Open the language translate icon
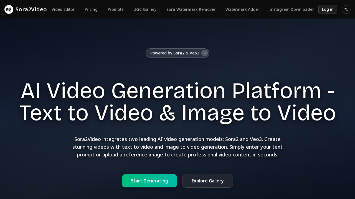355x199 pixels. (346, 9)
